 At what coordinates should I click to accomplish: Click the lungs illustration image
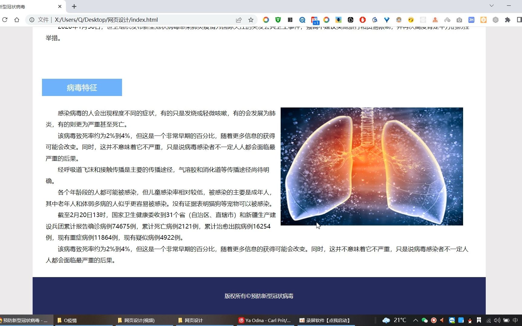[x=372, y=166]
